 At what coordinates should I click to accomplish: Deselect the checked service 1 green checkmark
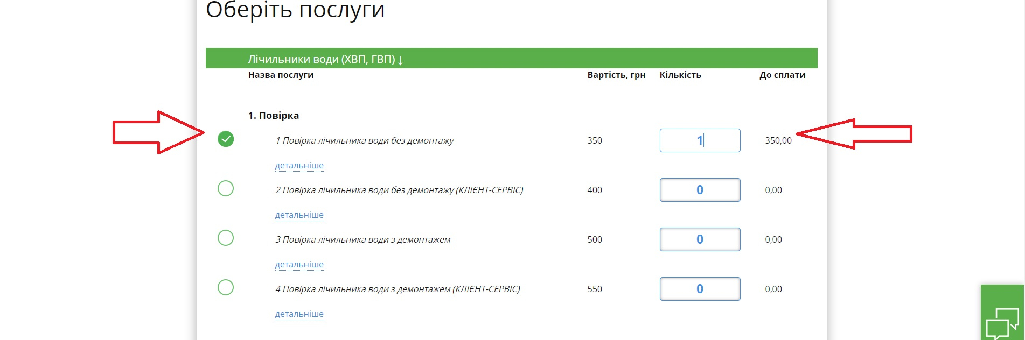click(226, 139)
